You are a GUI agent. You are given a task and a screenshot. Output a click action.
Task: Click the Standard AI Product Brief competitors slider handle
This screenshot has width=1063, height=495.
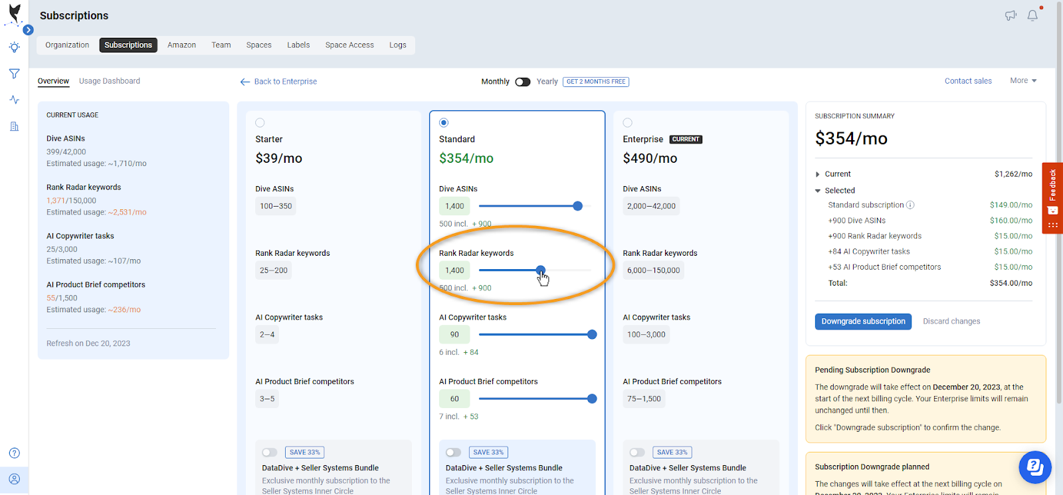point(592,399)
